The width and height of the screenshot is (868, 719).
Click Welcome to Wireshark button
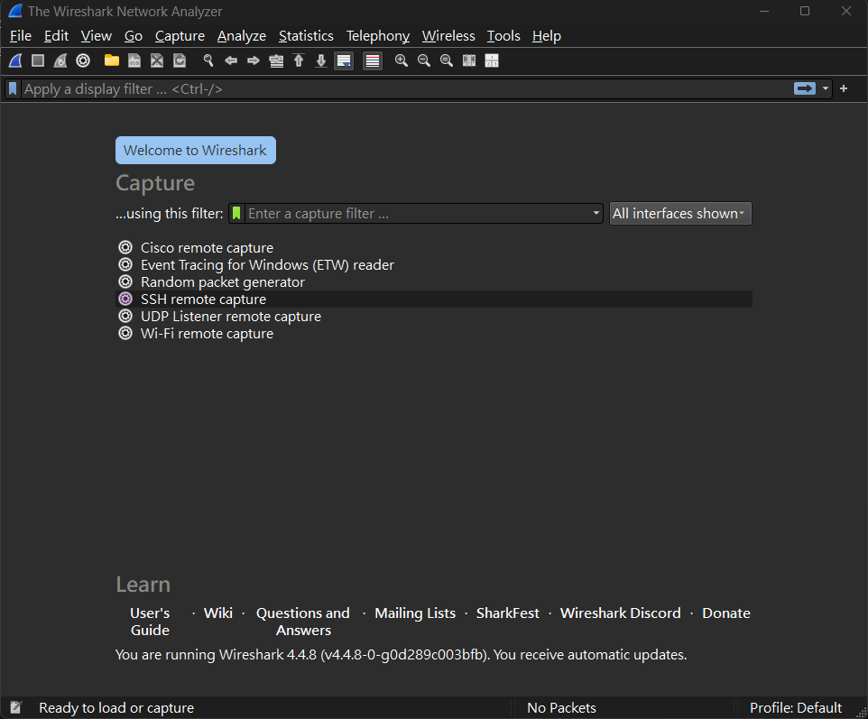click(x=196, y=150)
